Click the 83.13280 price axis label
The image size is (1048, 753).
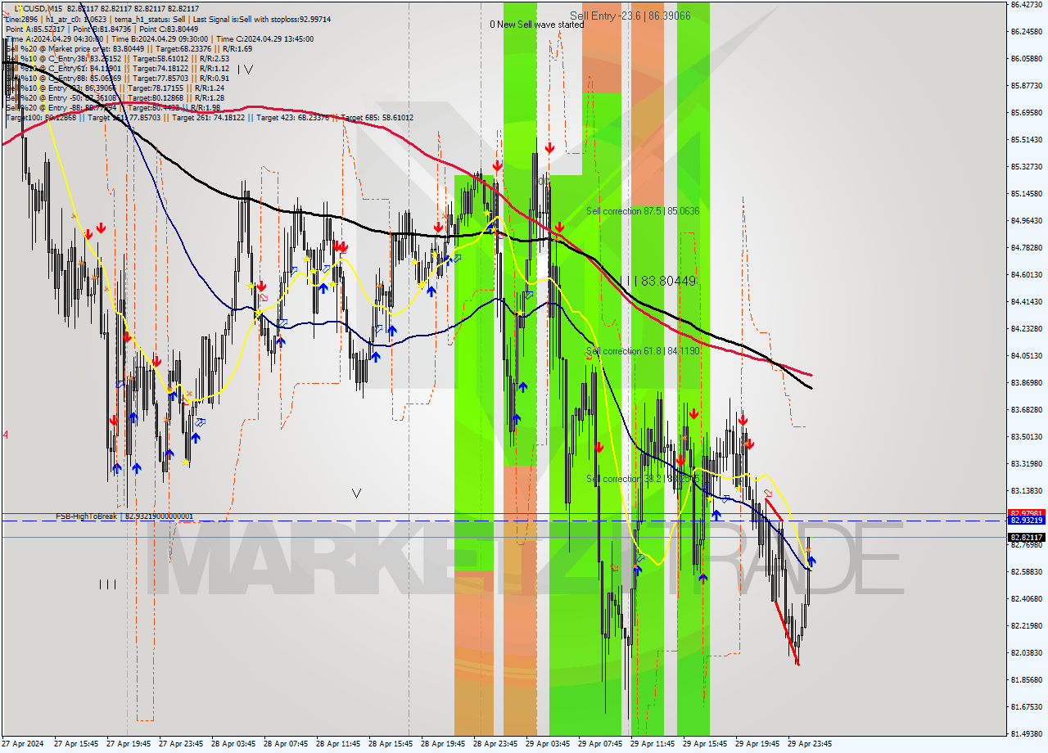point(1027,491)
